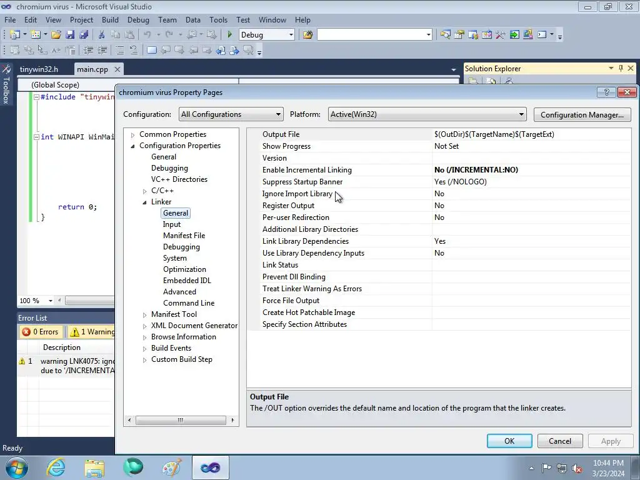Collapse the Configuration Properties tree node

tap(132, 146)
